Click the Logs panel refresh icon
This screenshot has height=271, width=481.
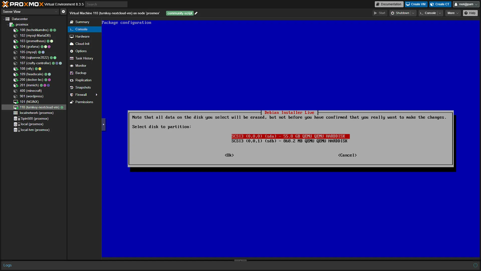point(475,265)
